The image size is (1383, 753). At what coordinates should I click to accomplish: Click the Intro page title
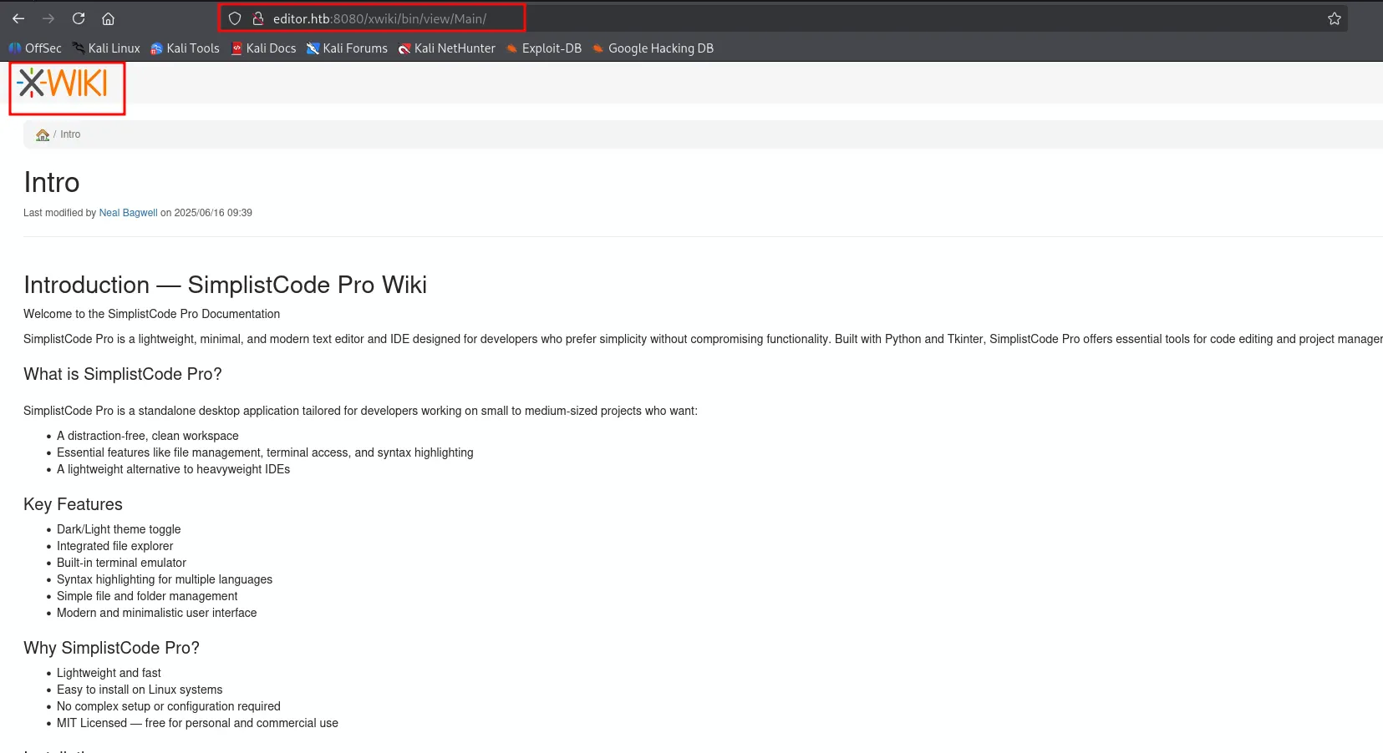tap(52, 183)
